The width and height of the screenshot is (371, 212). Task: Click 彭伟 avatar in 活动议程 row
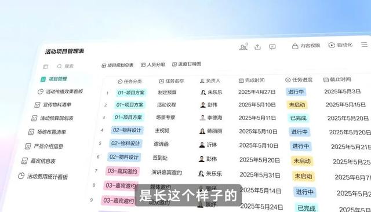tap(203, 105)
